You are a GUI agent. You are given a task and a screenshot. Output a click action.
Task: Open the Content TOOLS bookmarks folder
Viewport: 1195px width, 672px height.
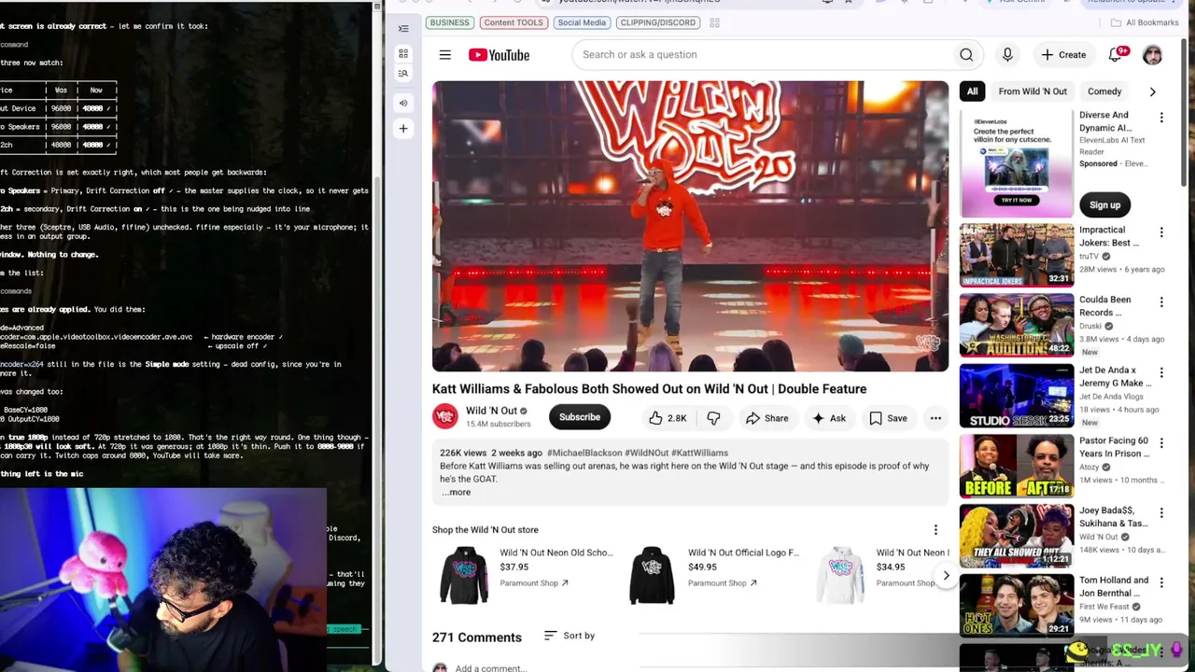pos(513,22)
